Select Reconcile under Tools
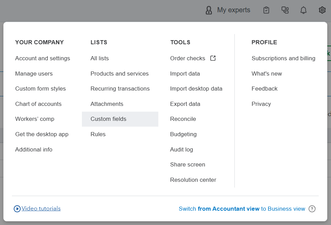Image resolution: width=331 pixels, height=225 pixels. point(183,119)
